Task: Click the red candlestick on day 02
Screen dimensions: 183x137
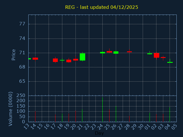Action: coord(156,55)
